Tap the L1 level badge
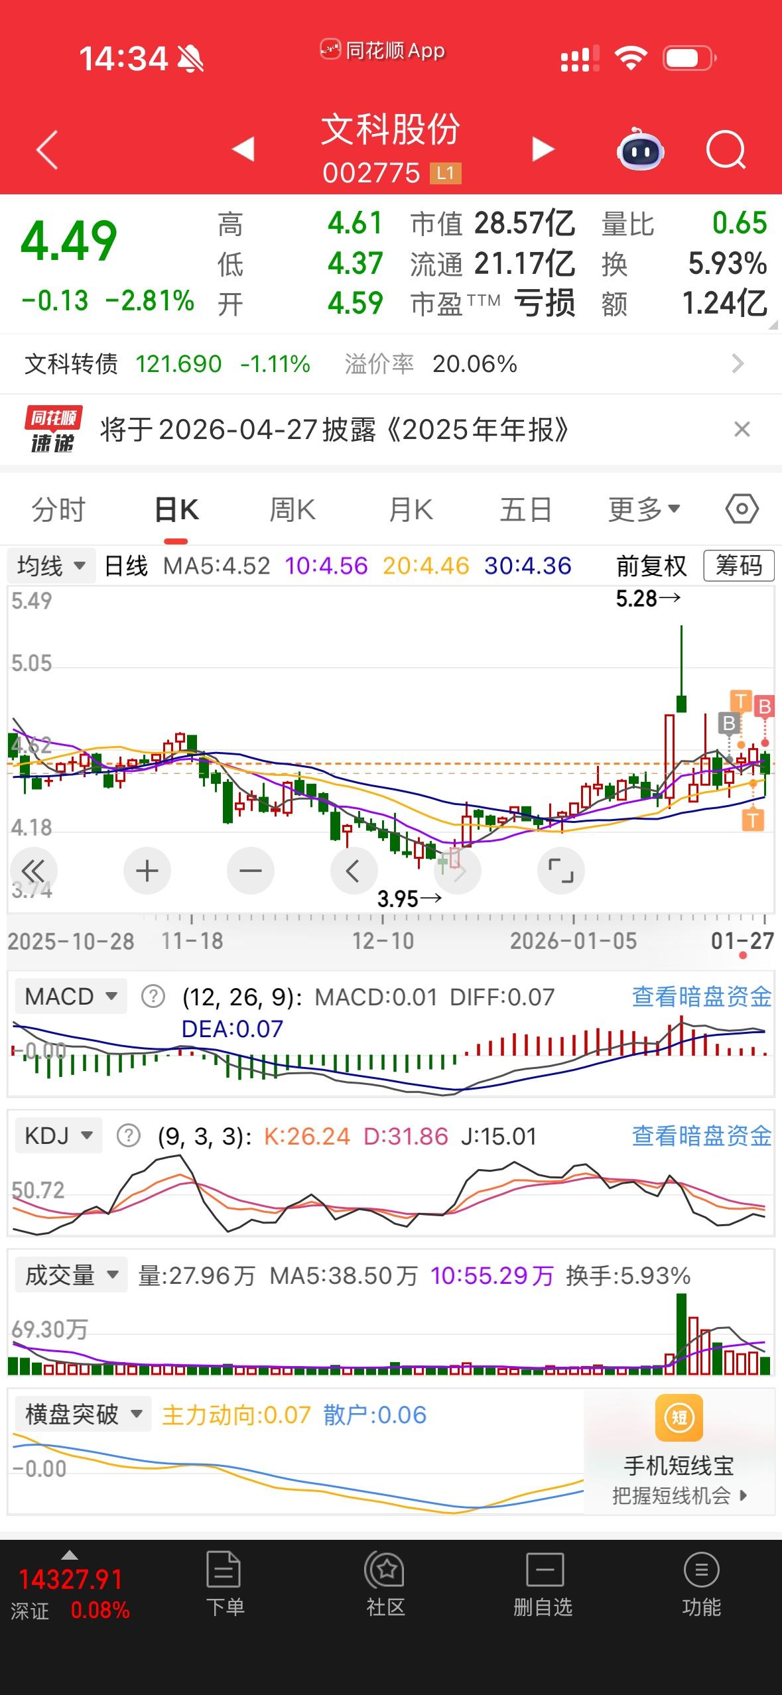782x1695 pixels. [x=445, y=174]
